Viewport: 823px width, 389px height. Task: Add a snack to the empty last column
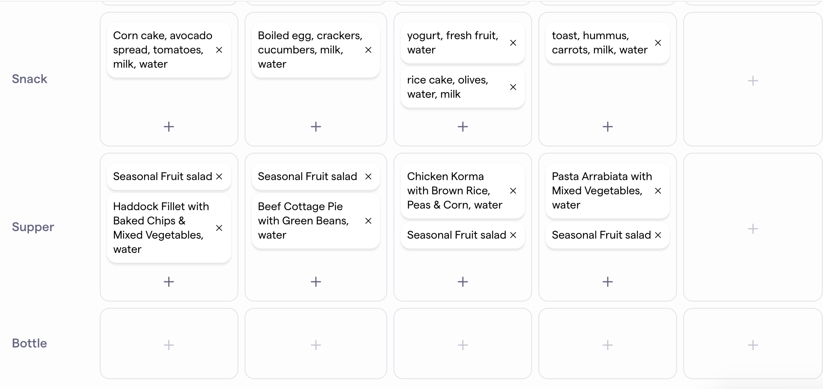tap(753, 81)
